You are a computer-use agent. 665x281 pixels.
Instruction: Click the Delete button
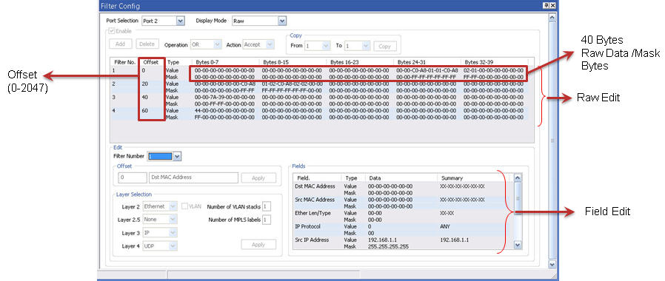click(x=147, y=44)
